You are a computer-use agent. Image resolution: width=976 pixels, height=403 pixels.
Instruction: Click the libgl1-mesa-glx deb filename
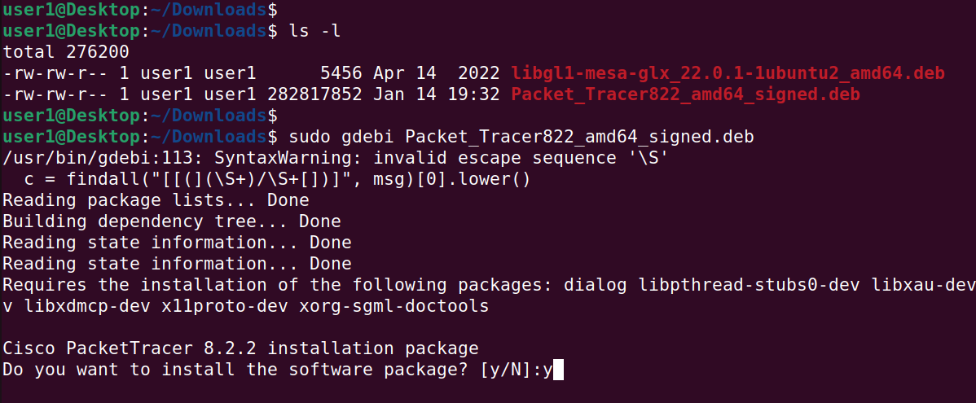[x=728, y=73]
